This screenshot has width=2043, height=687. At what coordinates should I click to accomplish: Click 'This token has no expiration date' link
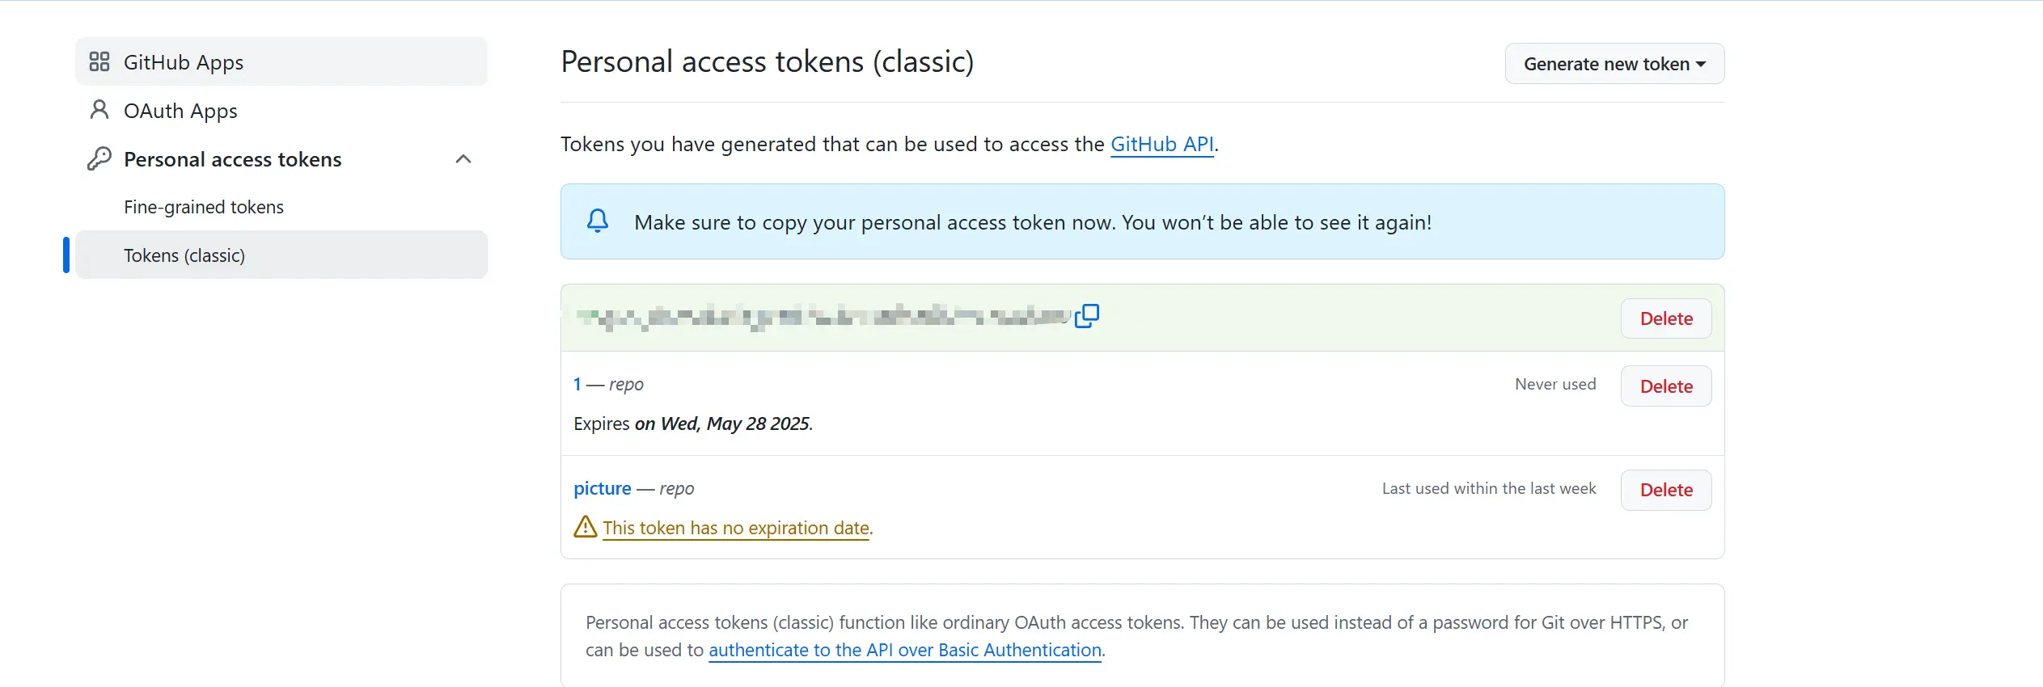click(x=736, y=528)
